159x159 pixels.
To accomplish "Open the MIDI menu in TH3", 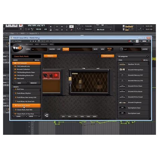I will click(37, 44).
